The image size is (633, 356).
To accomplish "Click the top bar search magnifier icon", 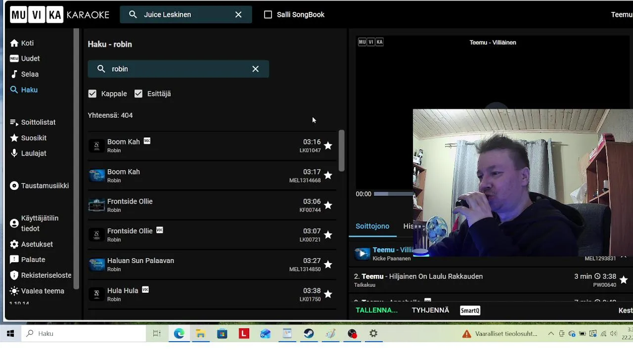I will [133, 15].
